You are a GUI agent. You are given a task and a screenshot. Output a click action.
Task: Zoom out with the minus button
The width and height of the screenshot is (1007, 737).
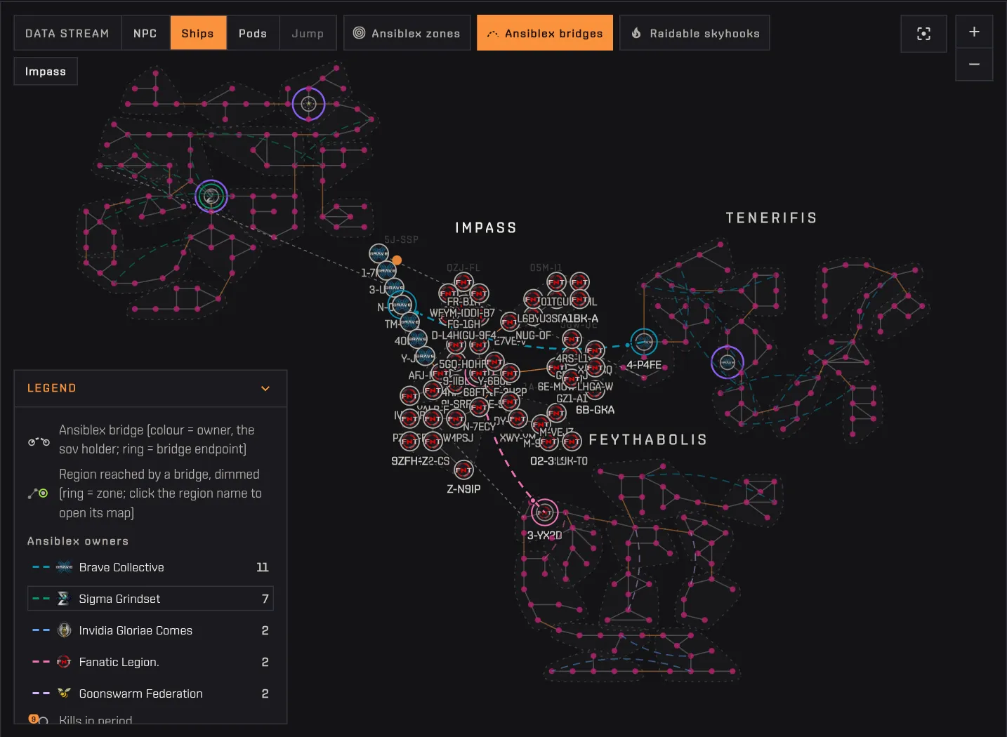974,64
